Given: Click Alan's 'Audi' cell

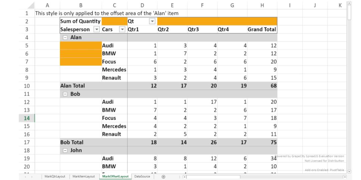Looking at the screenshot, I should (114, 45).
